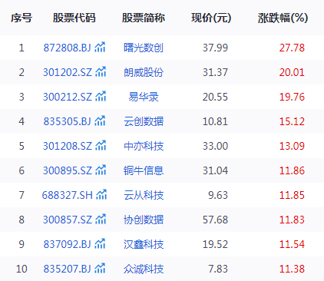This screenshot has height=281, width=324.
Task: Open chart icon beside 301208.SZ
Action: [x=101, y=145]
